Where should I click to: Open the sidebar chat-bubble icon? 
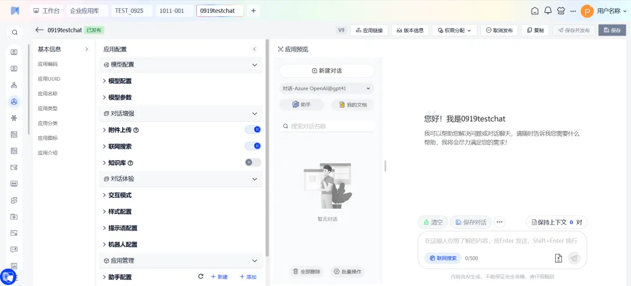14,249
